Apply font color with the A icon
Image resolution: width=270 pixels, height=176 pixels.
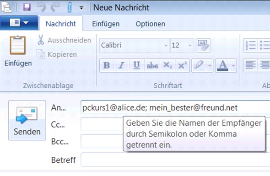pyautogui.click(x=223, y=65)
